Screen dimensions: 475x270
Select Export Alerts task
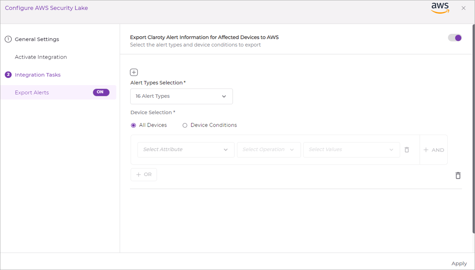pos(58,92)
